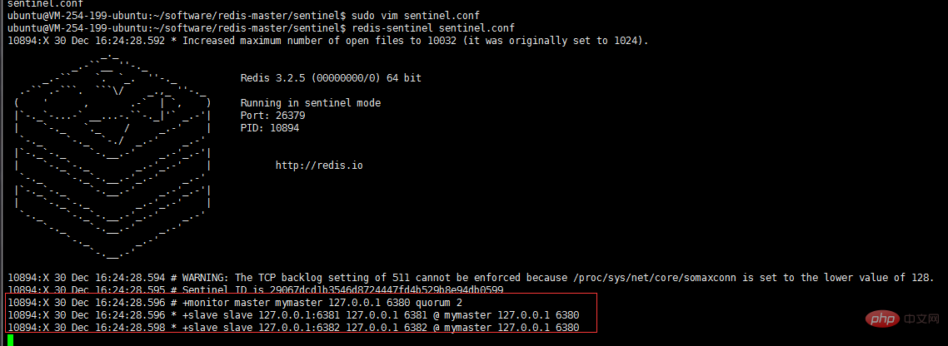948x346 pixels.
Task: Click the TCP backlog WARNING line
Action: click(x=471, y=277)
